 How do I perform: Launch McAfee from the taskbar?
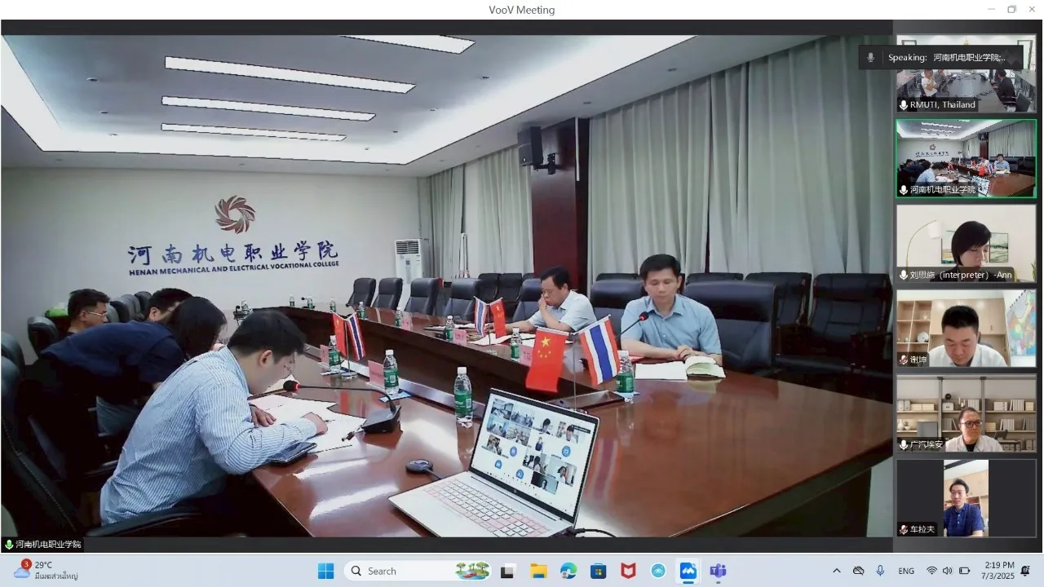(628, 571)
